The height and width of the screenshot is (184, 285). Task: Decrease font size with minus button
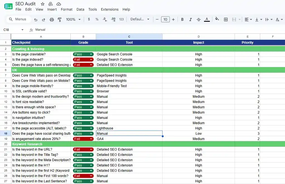click(157, 19)
